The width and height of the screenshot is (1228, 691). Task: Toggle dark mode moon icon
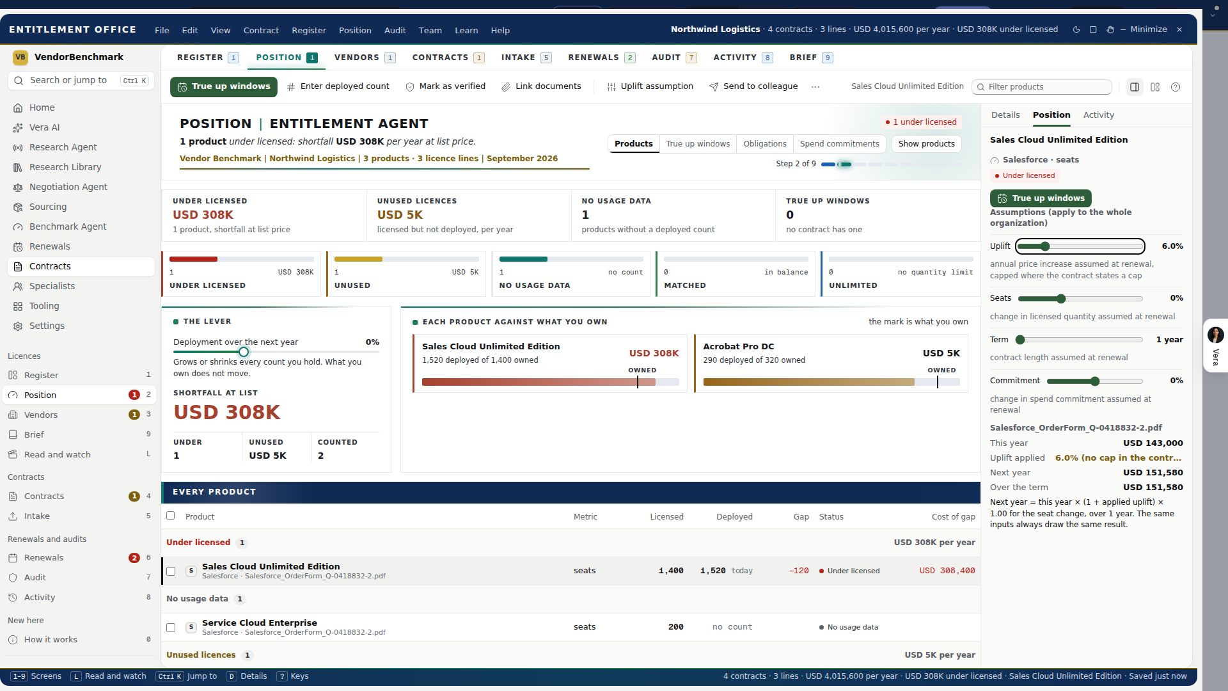coord(1076,29)
